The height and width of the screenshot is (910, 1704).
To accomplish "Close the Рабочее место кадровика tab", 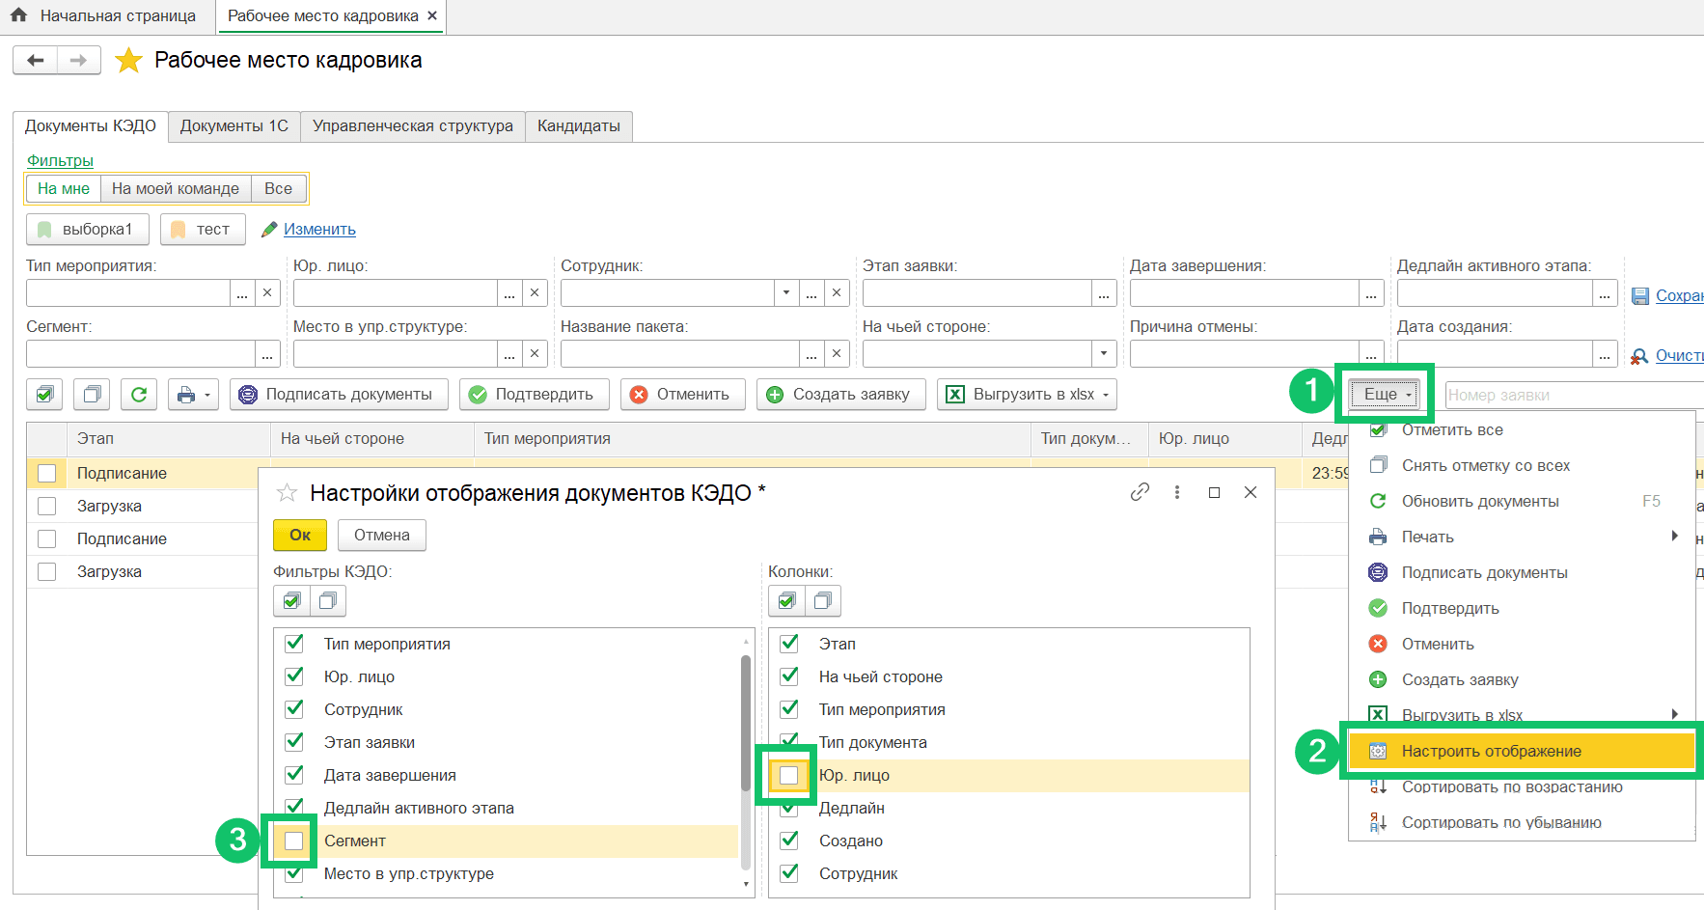I will (432, 15).
